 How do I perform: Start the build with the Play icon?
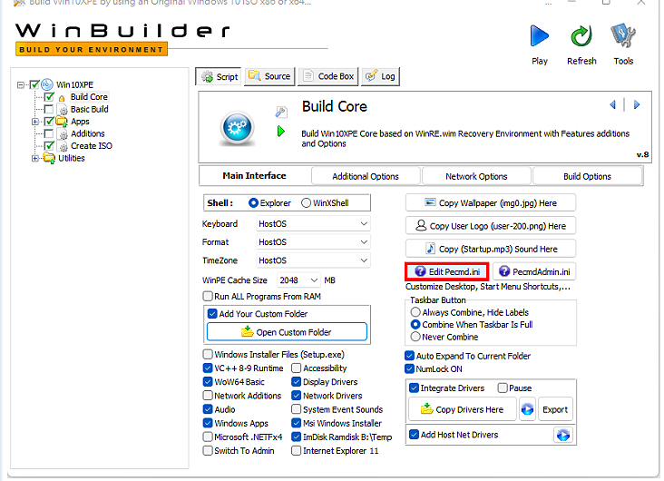click(539, 36)
